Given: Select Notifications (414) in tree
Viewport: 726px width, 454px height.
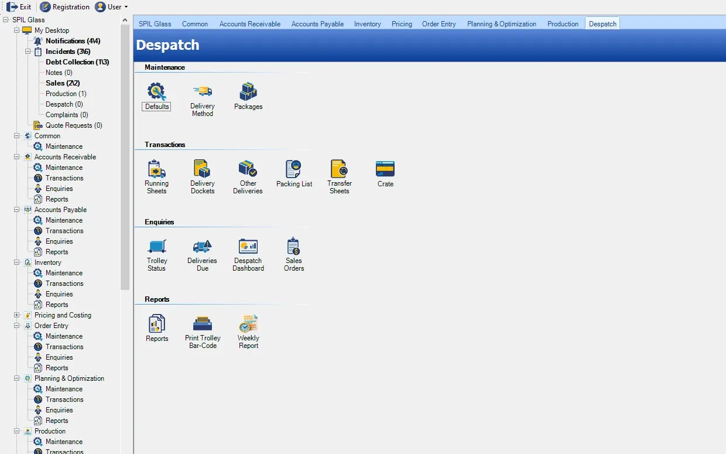Looking at the screenshot, I should point(73,41).
